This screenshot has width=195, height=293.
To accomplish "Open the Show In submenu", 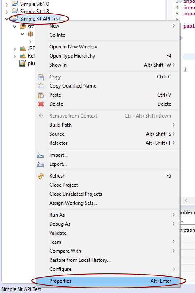I will click(107, 65).
